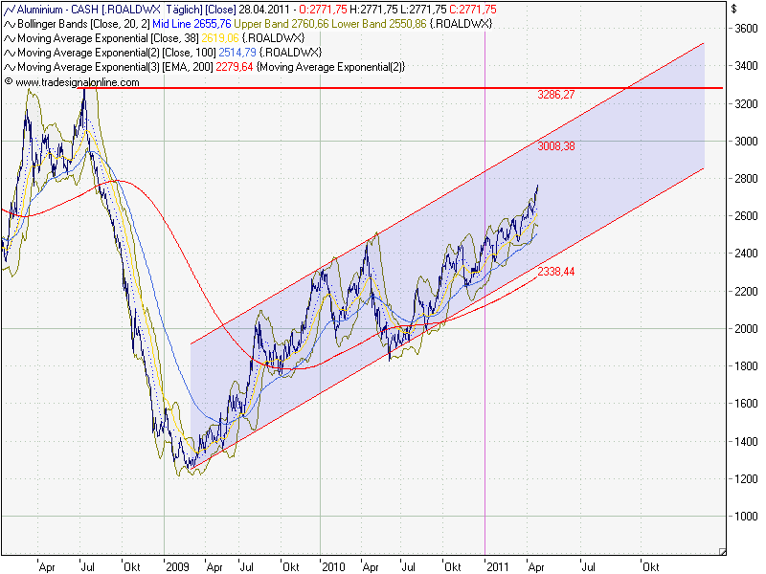
Task: Click the wave icon beside Moving Average Exponential [Close, 38]
Action: click(x=10, y=38)
